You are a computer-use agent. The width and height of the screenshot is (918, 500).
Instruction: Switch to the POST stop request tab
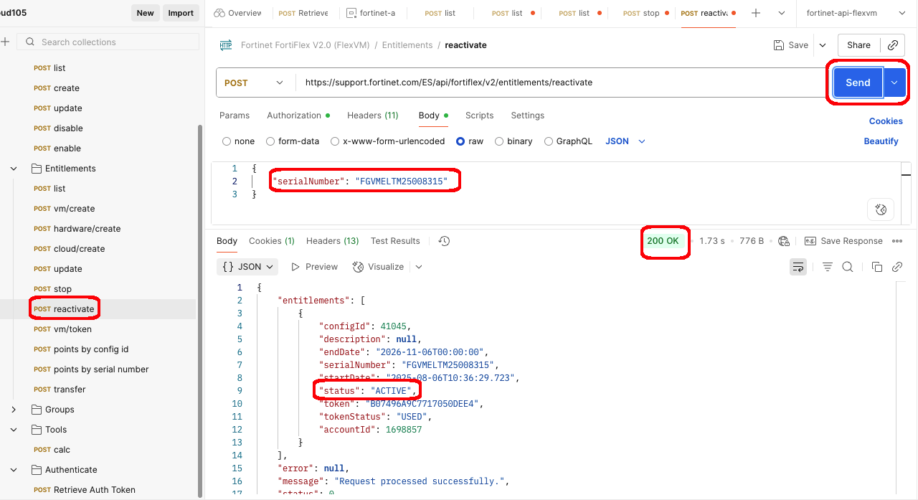tap(644, 13)
